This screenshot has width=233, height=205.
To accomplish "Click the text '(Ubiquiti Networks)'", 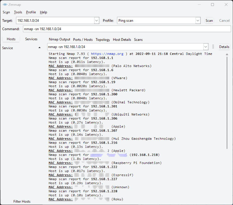I will 130,114.
